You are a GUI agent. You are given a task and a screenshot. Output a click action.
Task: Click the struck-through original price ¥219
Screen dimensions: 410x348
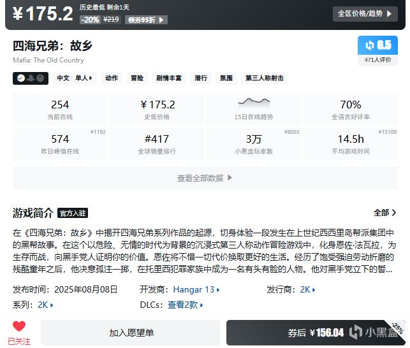(111, 20)
